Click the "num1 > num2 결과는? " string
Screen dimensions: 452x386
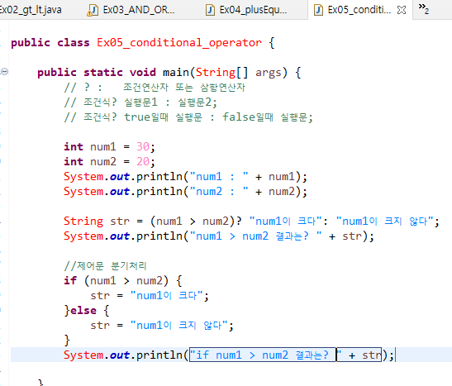[256, 236]
